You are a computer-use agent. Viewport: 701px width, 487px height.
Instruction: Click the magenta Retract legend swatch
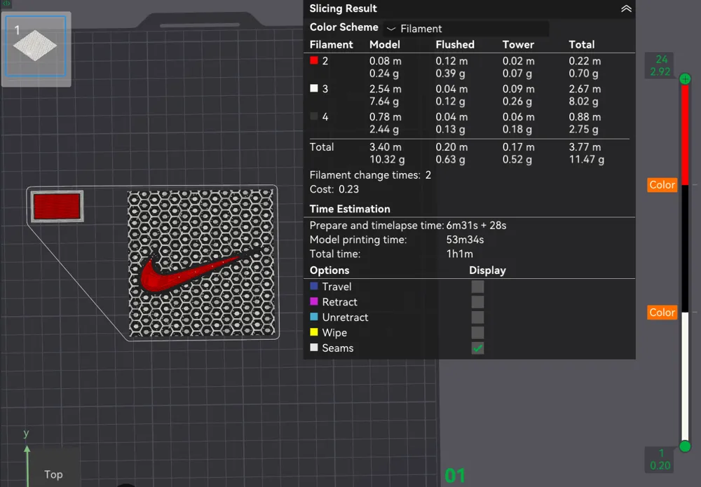click(314, 301)
